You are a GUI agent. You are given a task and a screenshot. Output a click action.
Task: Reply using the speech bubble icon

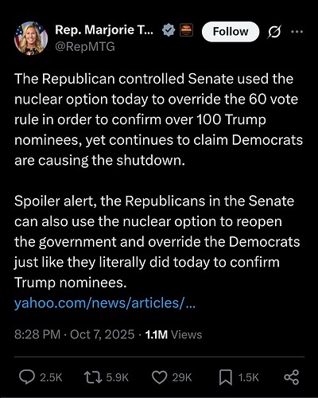(x=27, y=377)
